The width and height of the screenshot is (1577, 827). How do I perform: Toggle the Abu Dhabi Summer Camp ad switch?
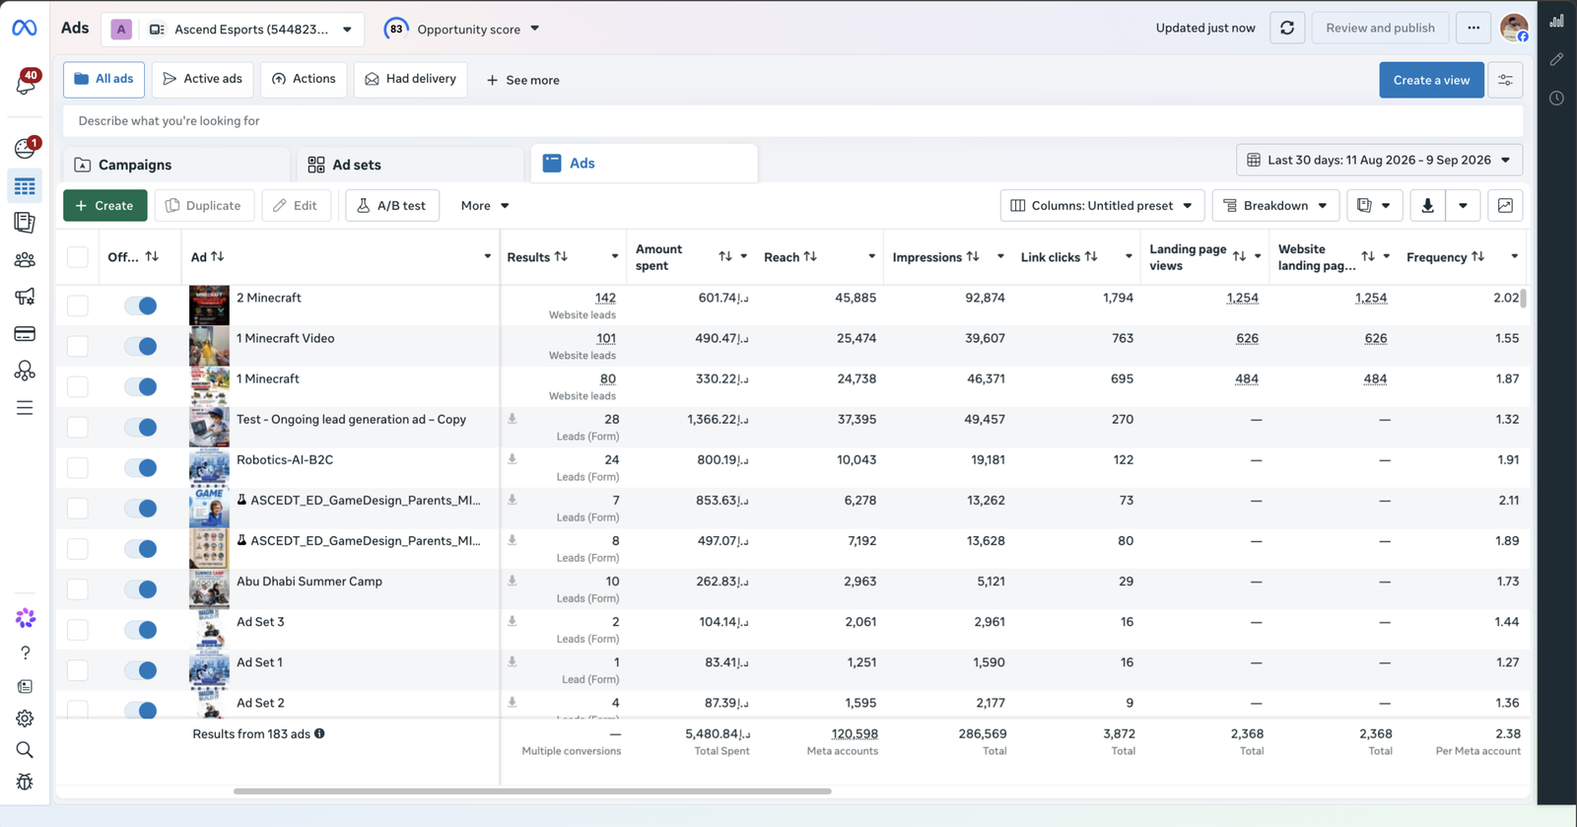click(141, 589)
